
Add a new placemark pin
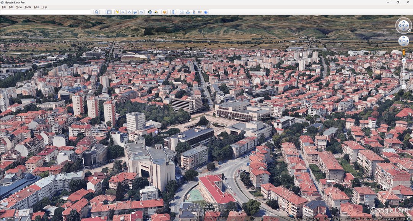point(117,12)
